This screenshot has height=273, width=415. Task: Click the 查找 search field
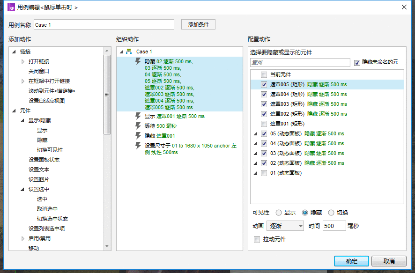coord(300,62)
